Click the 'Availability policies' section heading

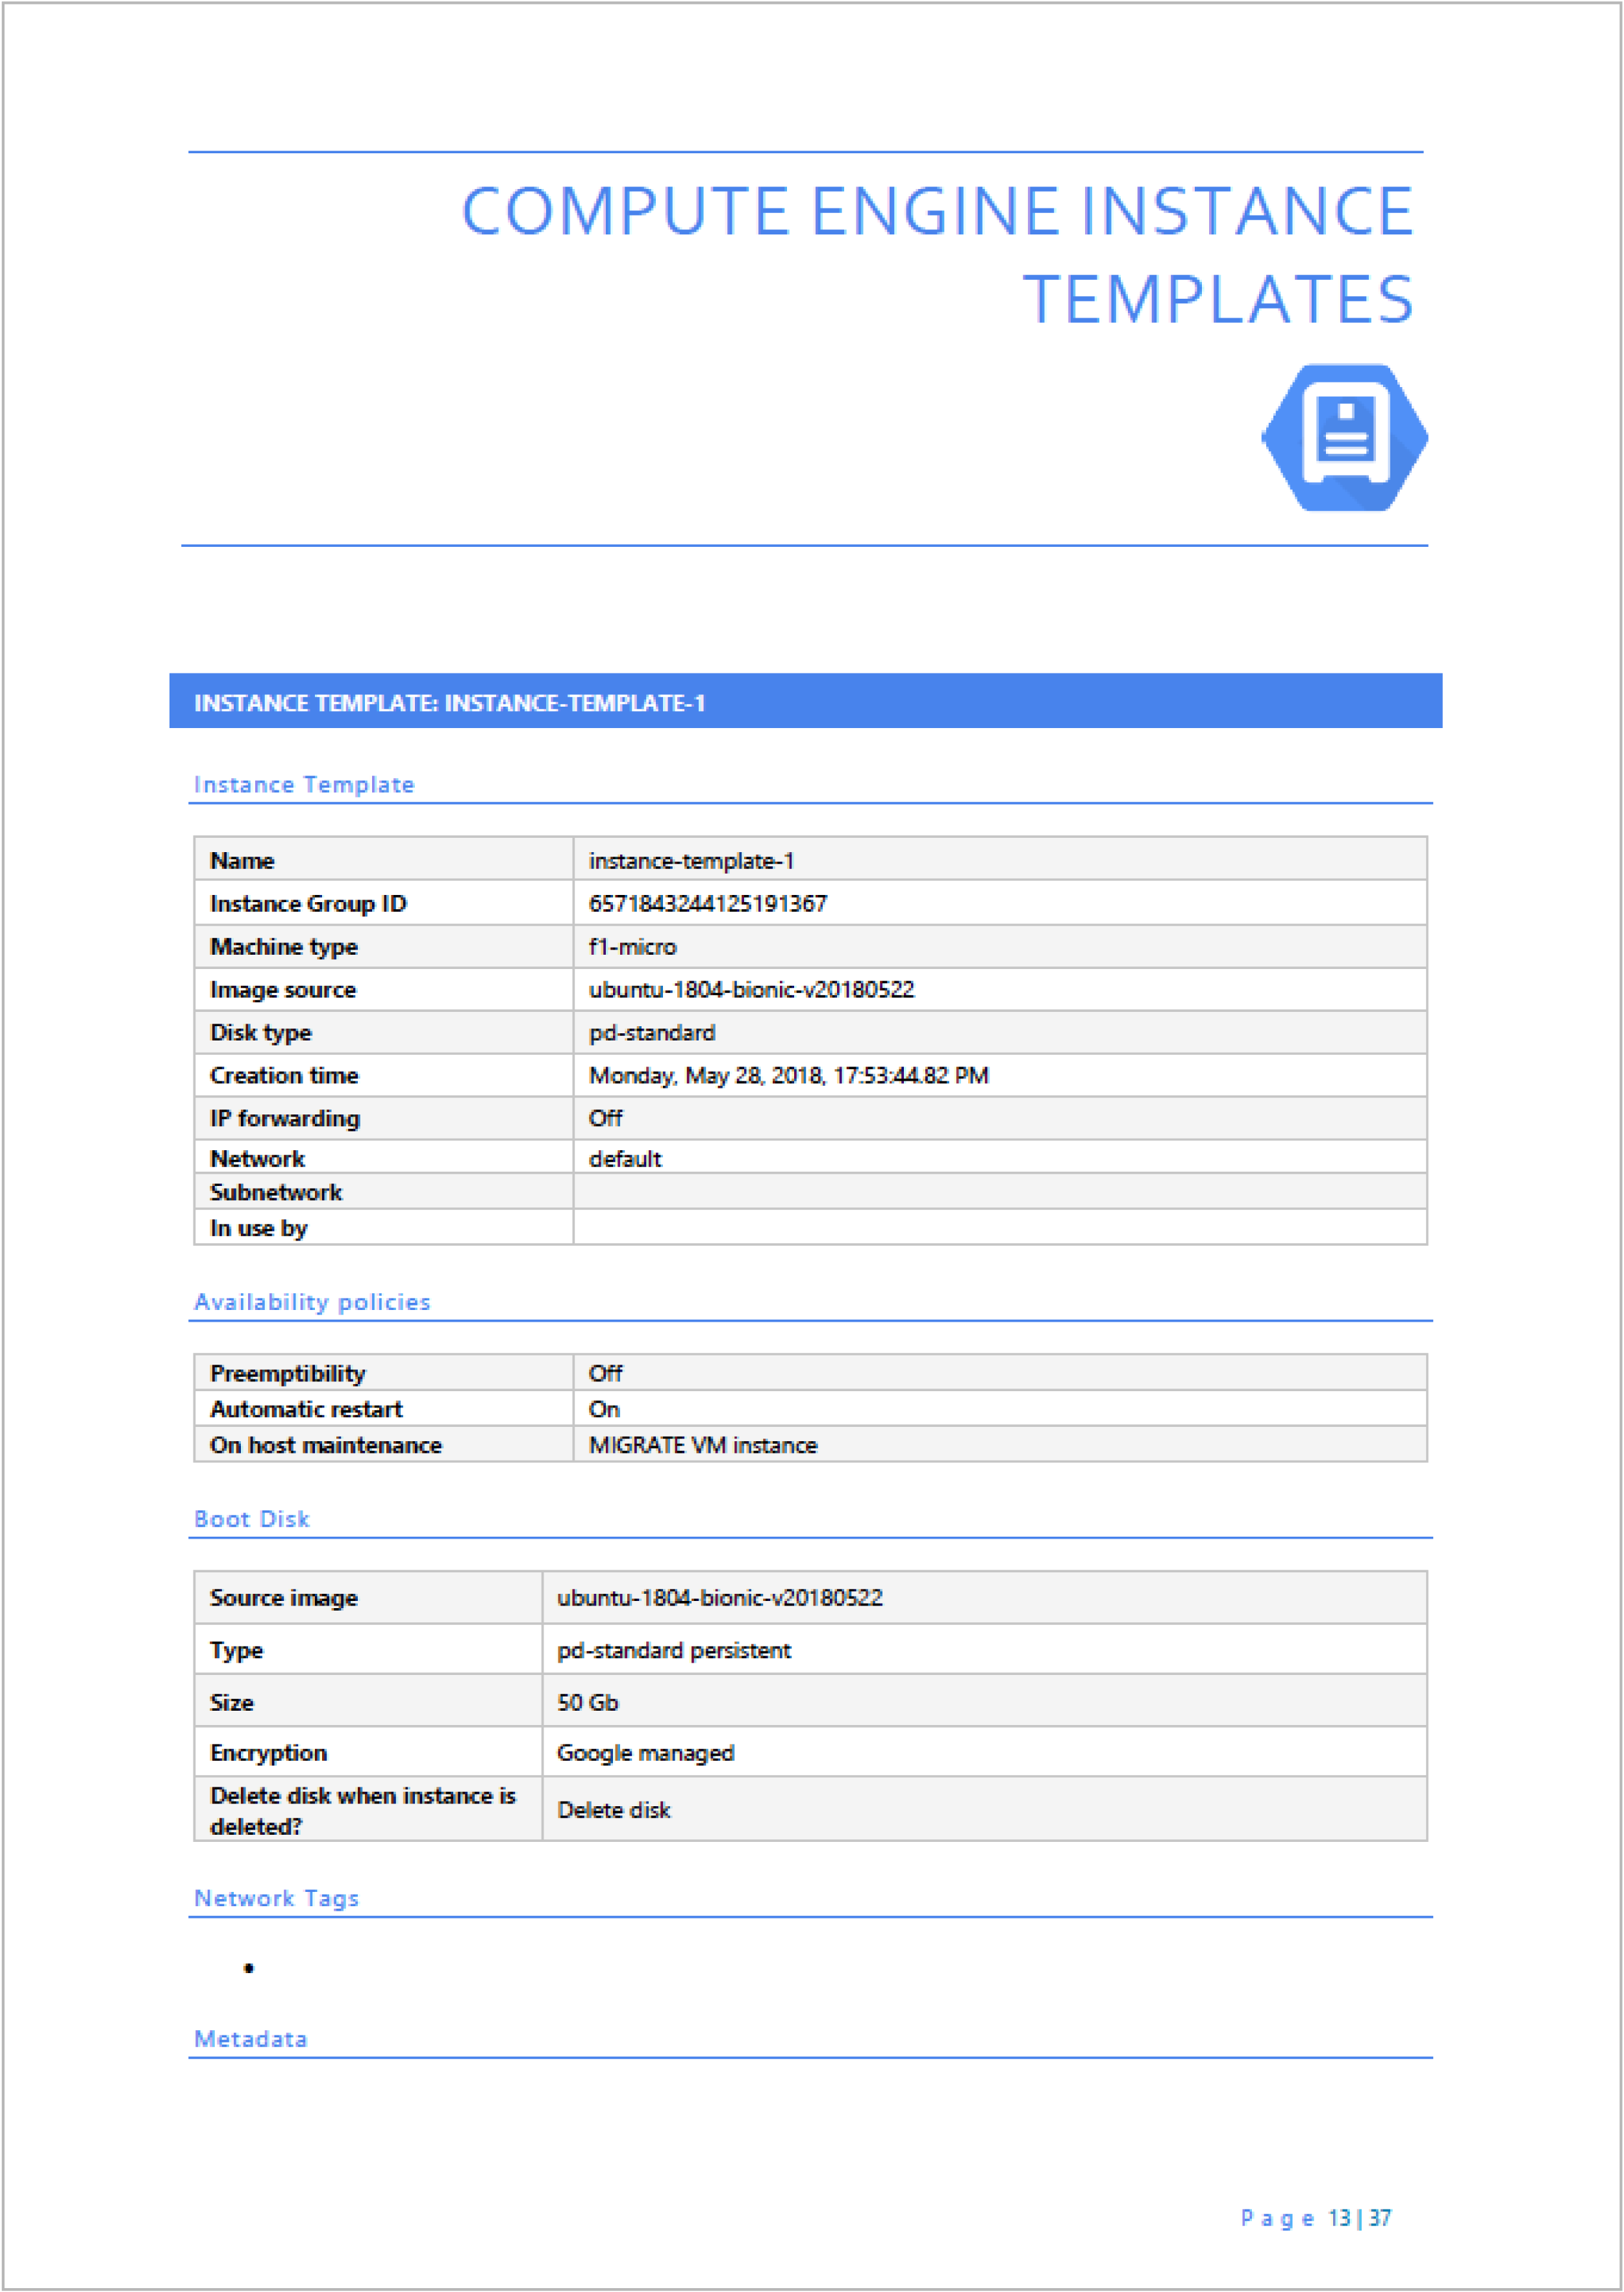(312, 1303)
